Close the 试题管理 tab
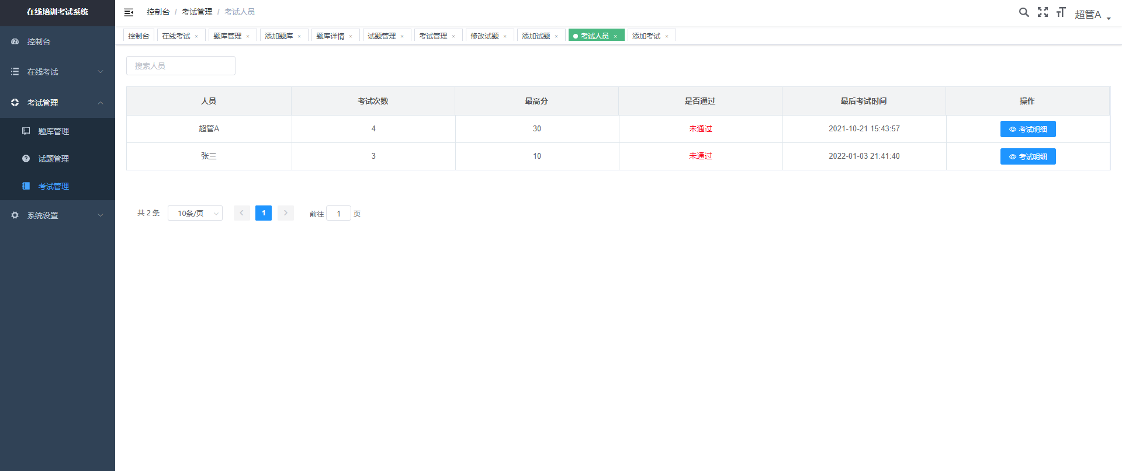 pos(402,36)
